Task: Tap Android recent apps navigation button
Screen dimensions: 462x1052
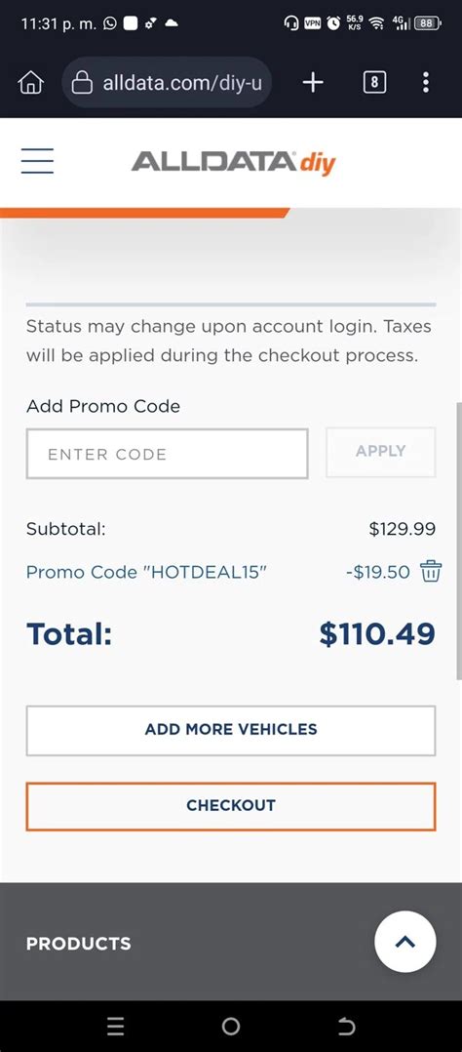Action: pyautogui.click(x=116, y=1026)
